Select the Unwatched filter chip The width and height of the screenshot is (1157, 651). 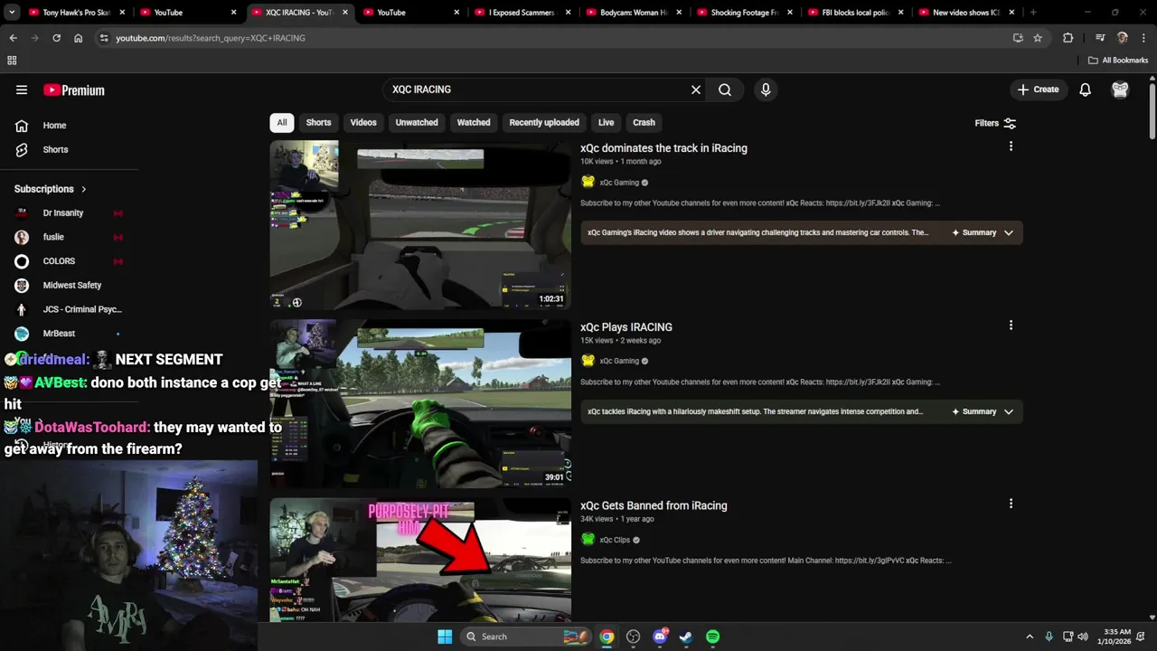pos(417,122)
